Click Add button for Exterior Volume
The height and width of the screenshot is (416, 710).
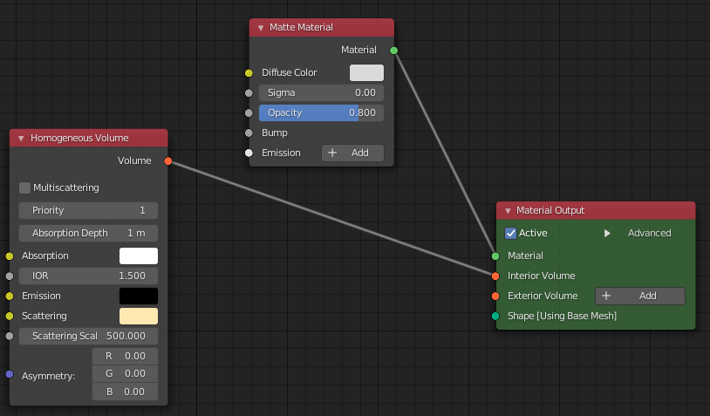click(639, 296)
